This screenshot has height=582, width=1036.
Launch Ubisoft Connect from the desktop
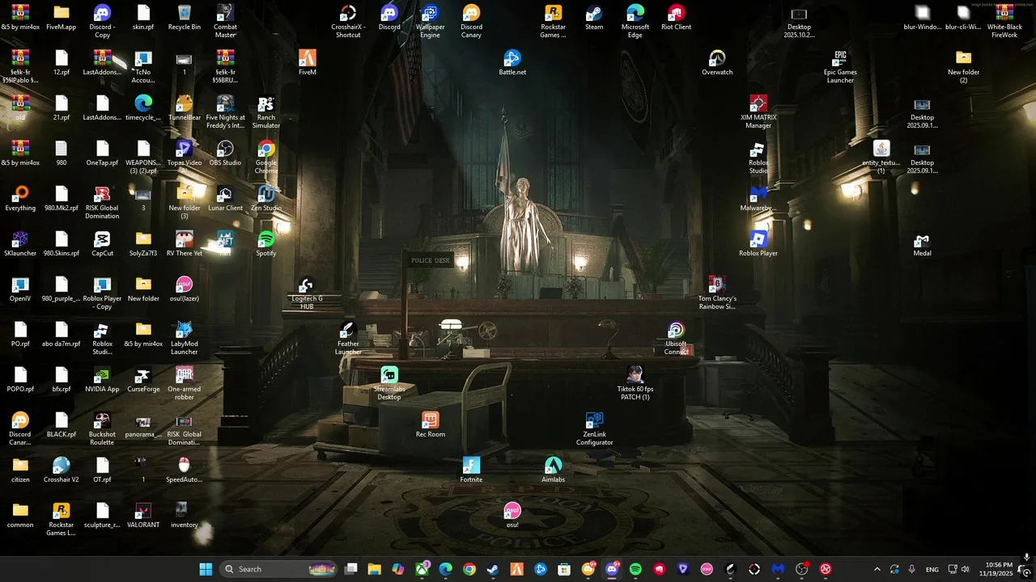click(x=676, y=338)
